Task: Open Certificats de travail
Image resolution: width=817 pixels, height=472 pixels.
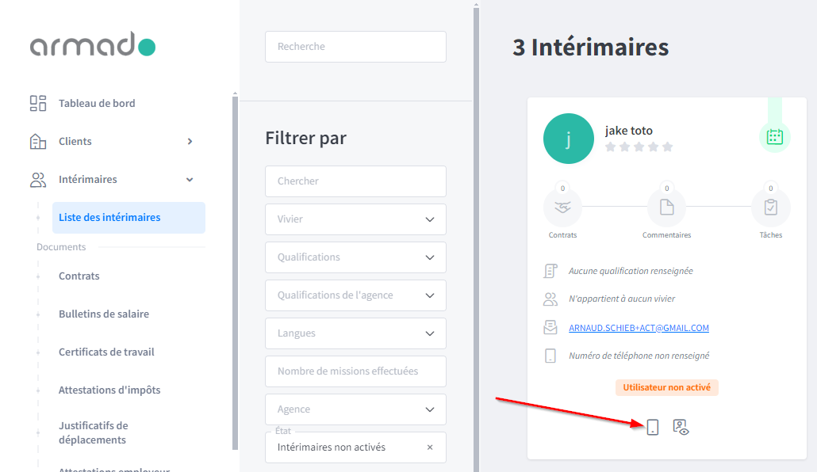Action: tap(106, 352)
